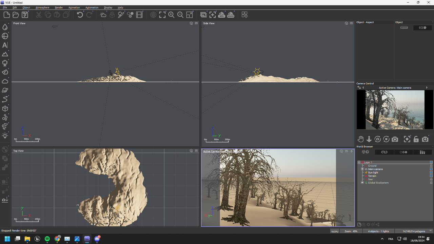The width and height of the screenshot is (434, 244).
Task: Open the File menu
Action: [5, 7]
